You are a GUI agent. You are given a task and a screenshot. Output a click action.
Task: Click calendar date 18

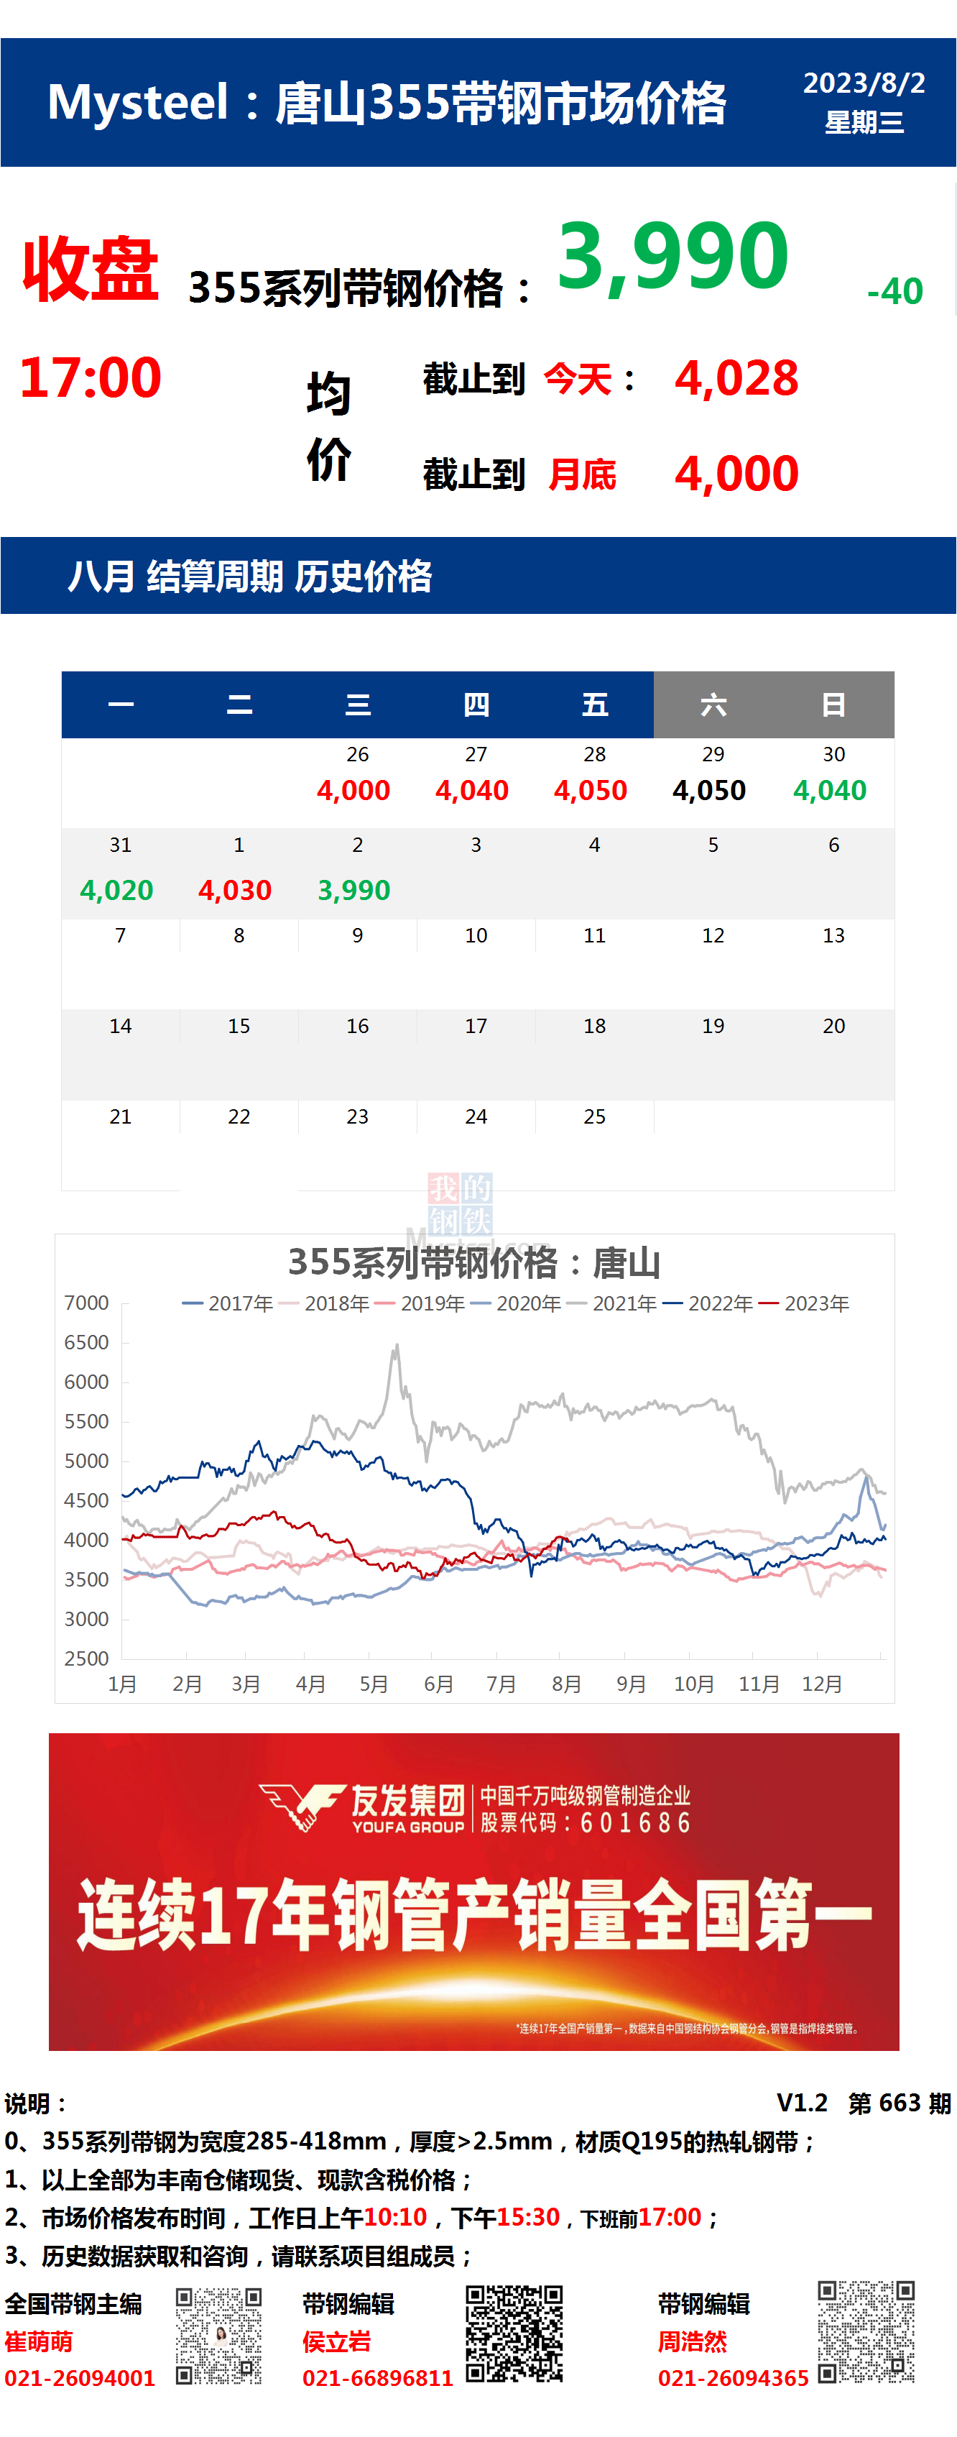click(x=595, y=1027)
